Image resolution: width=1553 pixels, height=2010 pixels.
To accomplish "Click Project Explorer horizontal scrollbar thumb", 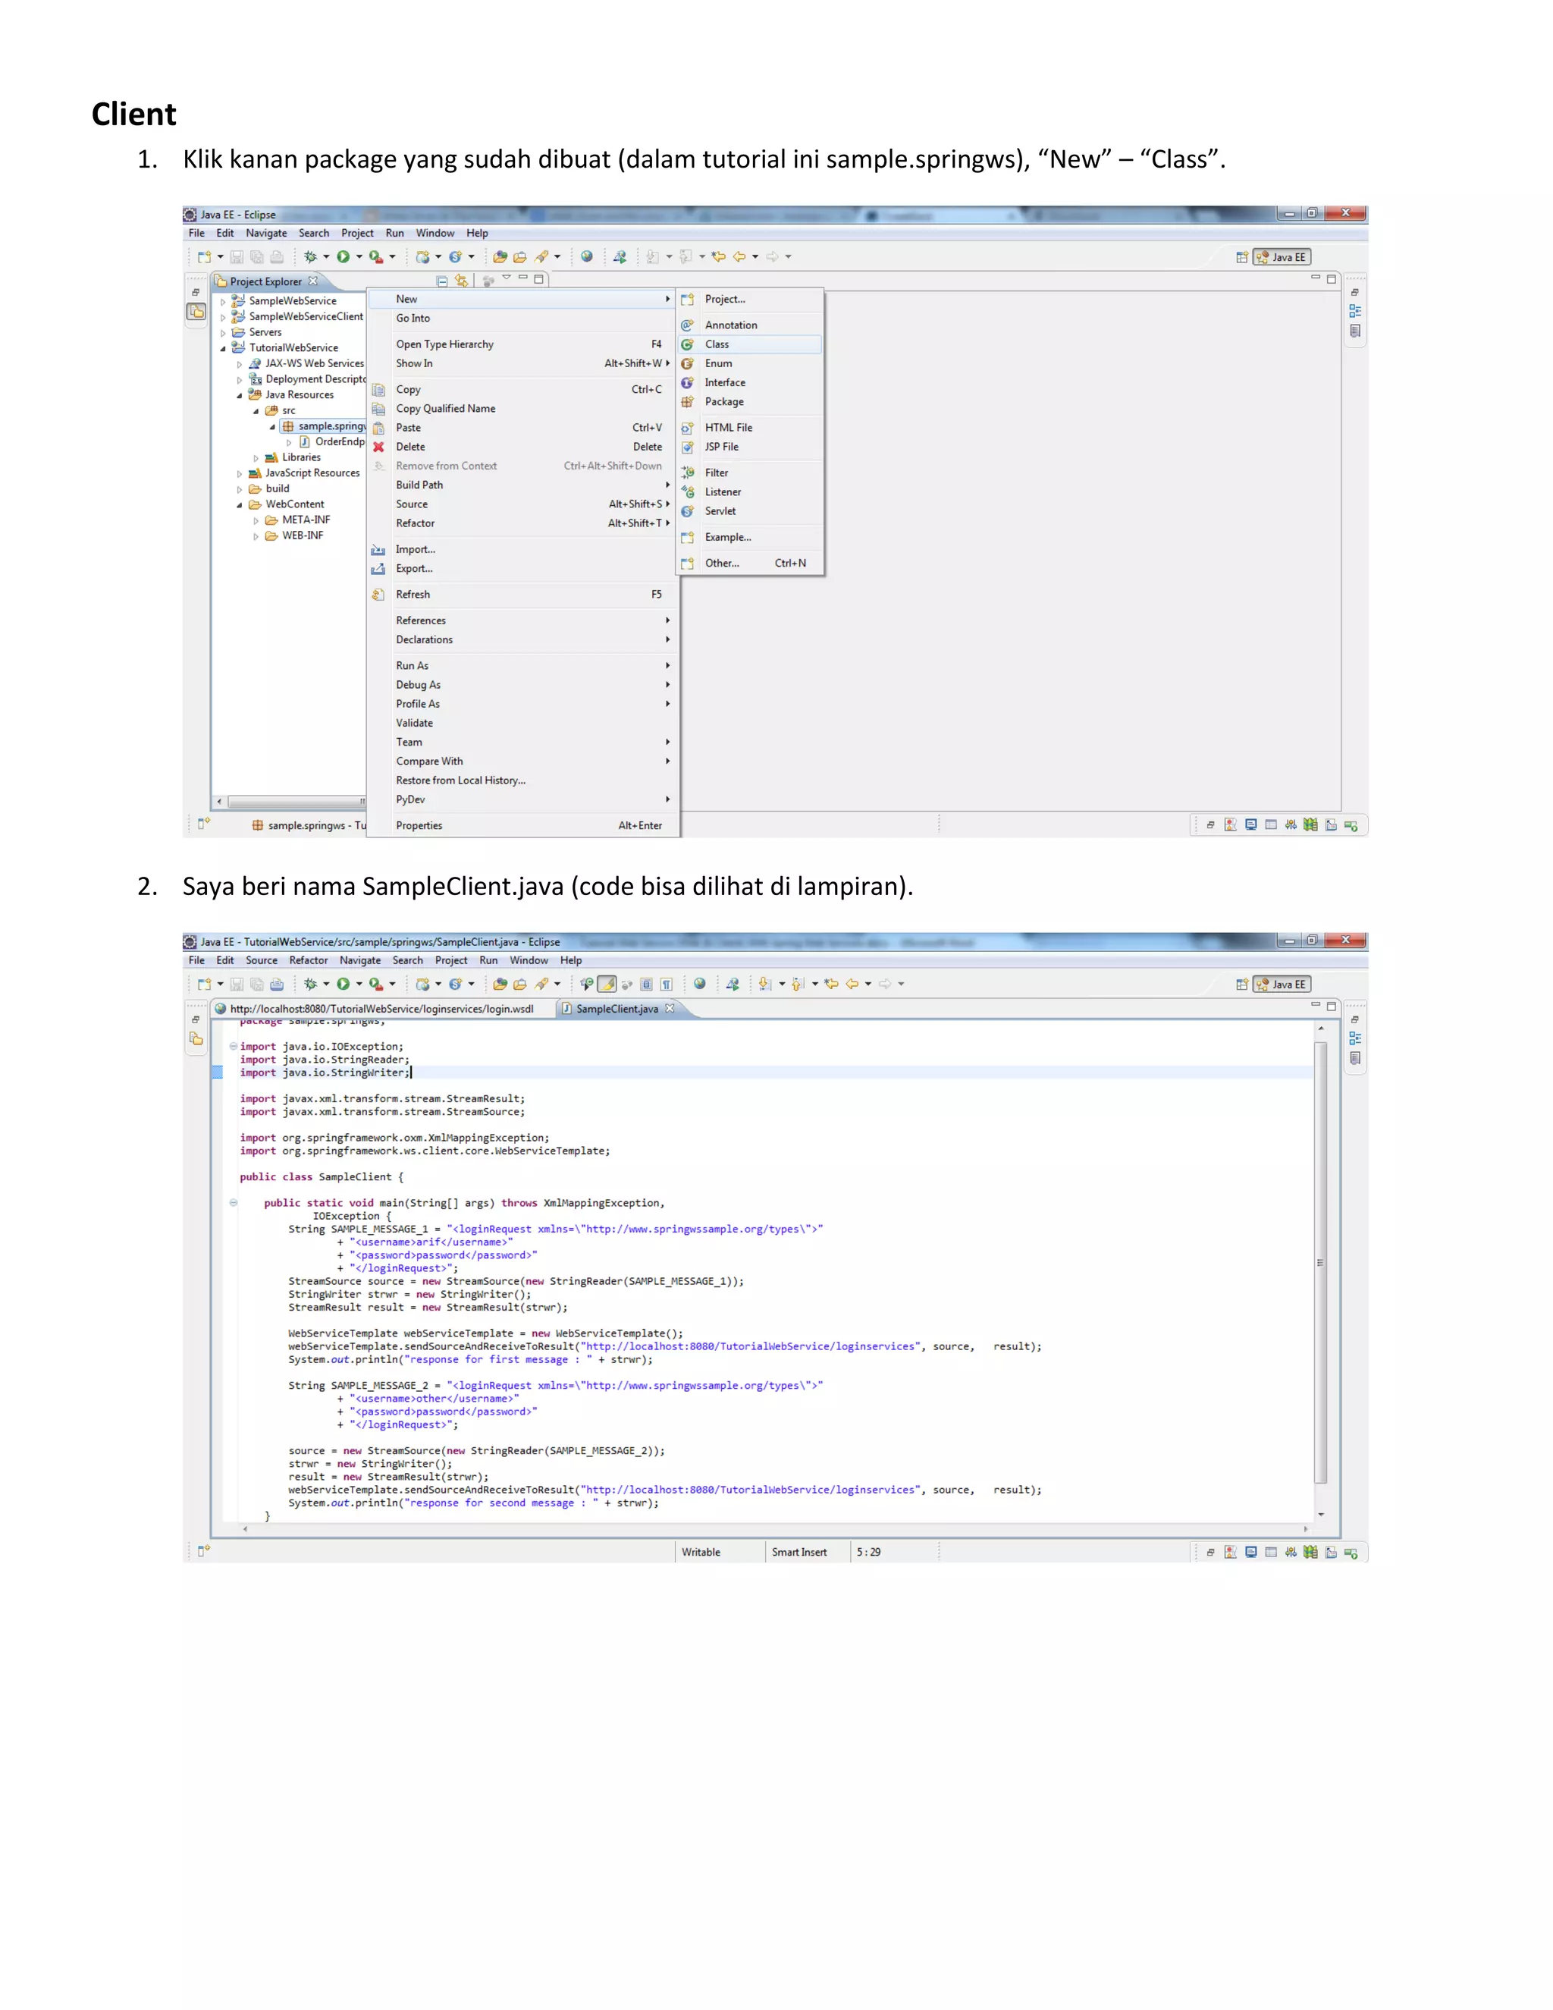I will coord(296,801).
